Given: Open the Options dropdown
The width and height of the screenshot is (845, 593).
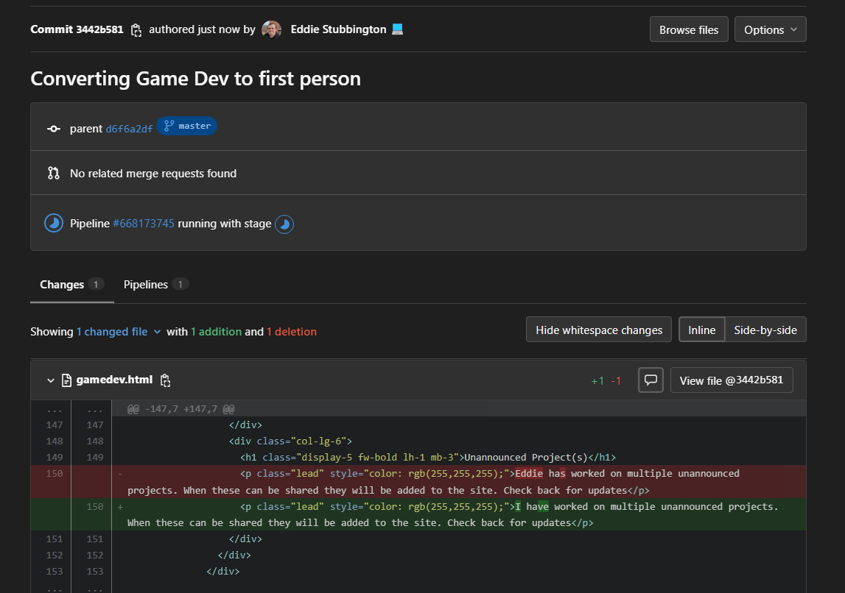Looking at the screenshot, I should click(x=770, y=29).
